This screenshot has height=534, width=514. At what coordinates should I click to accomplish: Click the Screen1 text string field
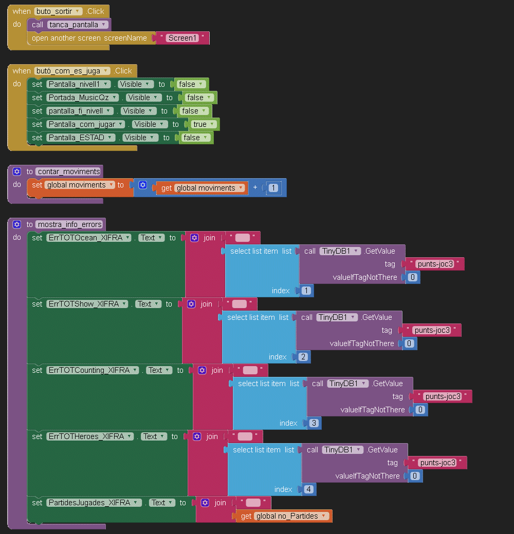point(182,38)
